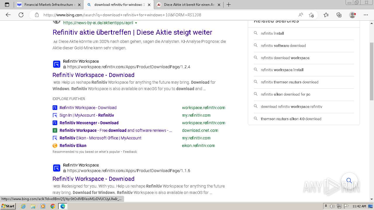This screenshot has height=210, width=374.
Task: Open Refinitiv aktie übertreffen ad link
Action: [132, 32]
